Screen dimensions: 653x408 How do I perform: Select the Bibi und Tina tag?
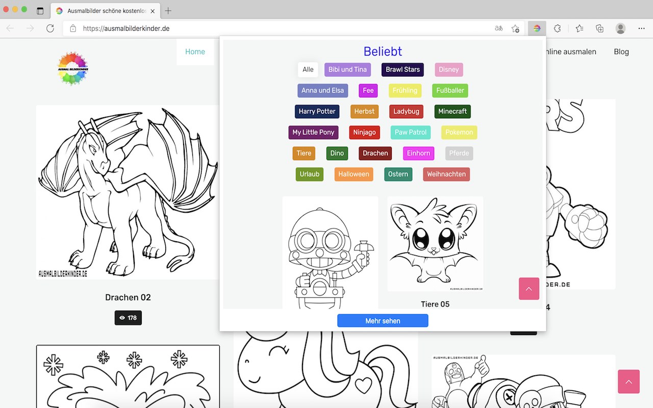coord(347,69)
